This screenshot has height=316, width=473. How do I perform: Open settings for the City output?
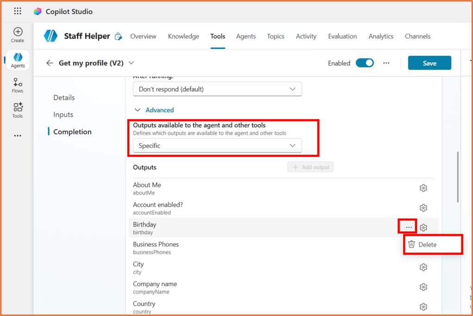point(423,267)
